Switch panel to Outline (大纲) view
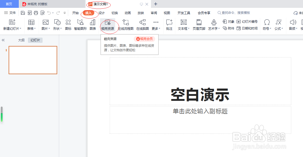 tap(21, 40)
